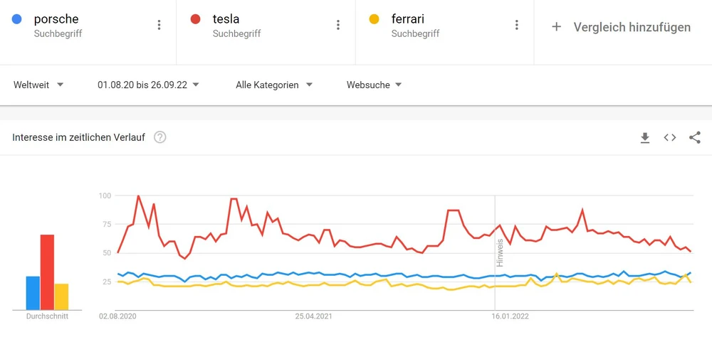Edit the porsche search term
This screenshot has width=712, height=337.
point(56,19)
